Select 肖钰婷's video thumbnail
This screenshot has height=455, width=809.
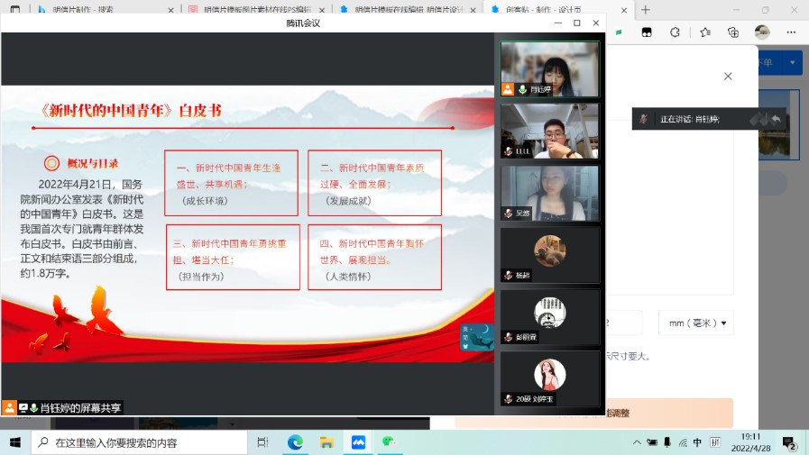click(549, 68)
